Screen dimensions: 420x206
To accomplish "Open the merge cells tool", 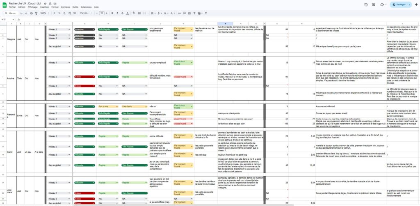I will coord(146,13).
